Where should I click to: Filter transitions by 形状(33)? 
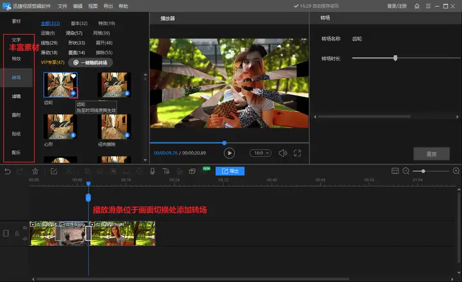(x=76, y=43)
